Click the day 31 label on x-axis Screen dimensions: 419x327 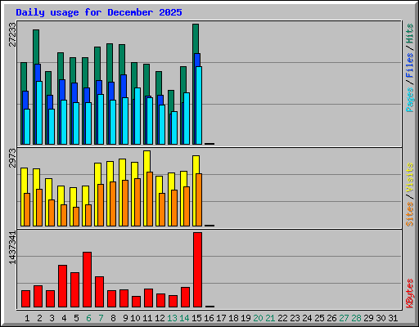393,318
